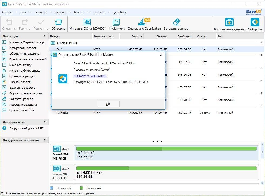
Task: Open the http://www.easeus.com/ link
Action: tap(90, 76)
